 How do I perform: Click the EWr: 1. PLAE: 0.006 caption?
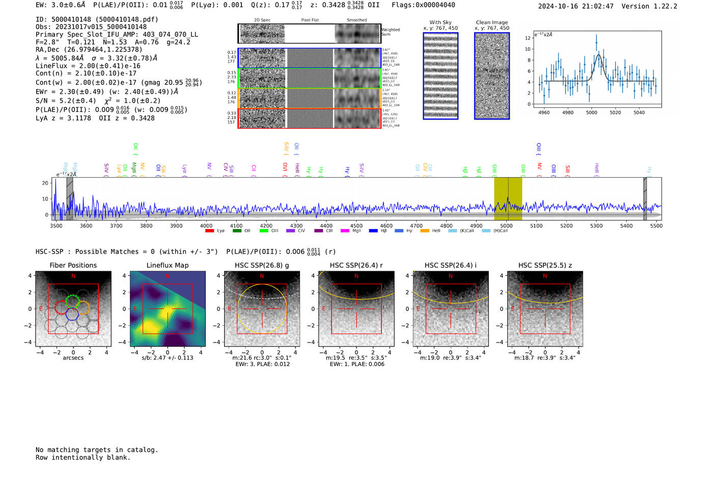[x=356, y=364]
